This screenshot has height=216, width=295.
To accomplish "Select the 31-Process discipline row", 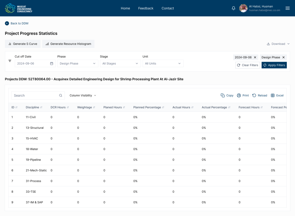I will tap(147, 181).
